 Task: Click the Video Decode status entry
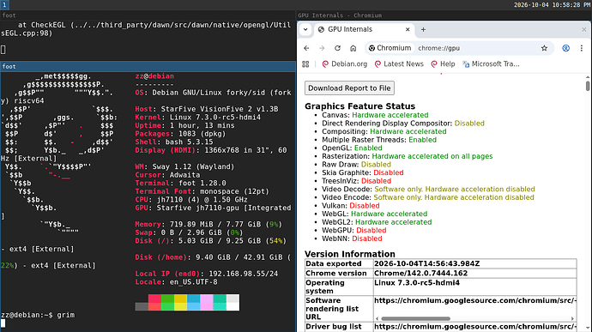(x=428, y=190)
